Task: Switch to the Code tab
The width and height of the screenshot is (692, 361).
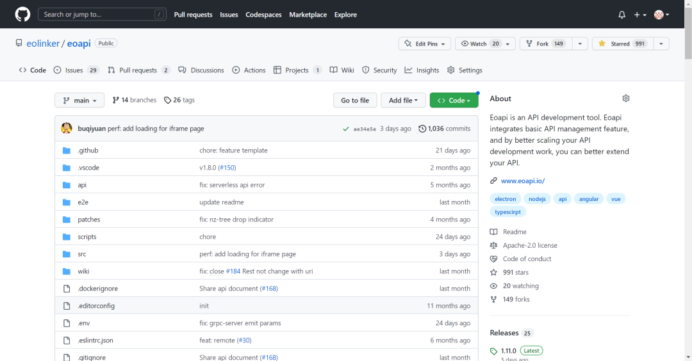Action: [32, 70]
